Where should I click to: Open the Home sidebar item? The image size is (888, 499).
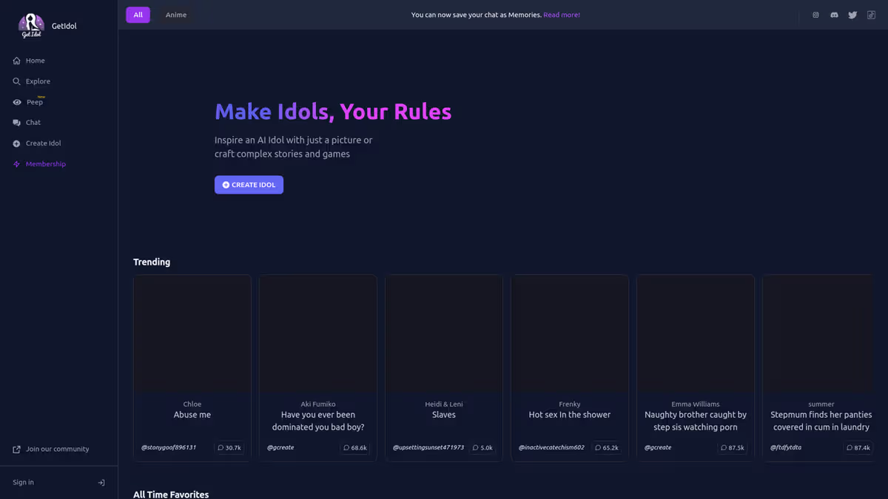click(58, 61)
